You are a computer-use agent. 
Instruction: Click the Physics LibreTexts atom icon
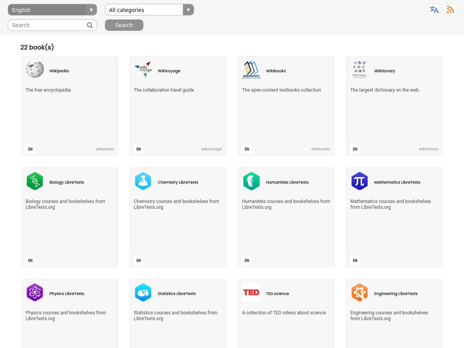coord(35,292)
